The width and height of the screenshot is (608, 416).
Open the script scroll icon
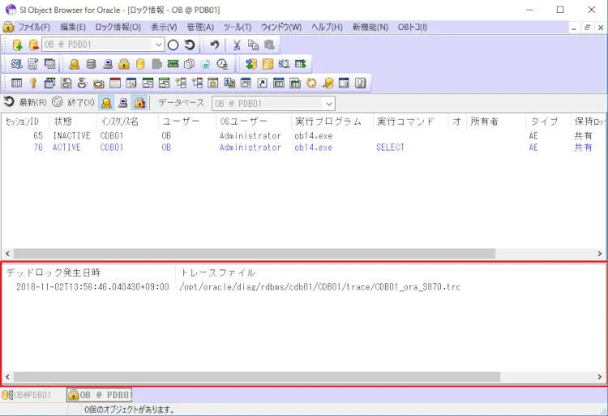click(x=33, y=64)
